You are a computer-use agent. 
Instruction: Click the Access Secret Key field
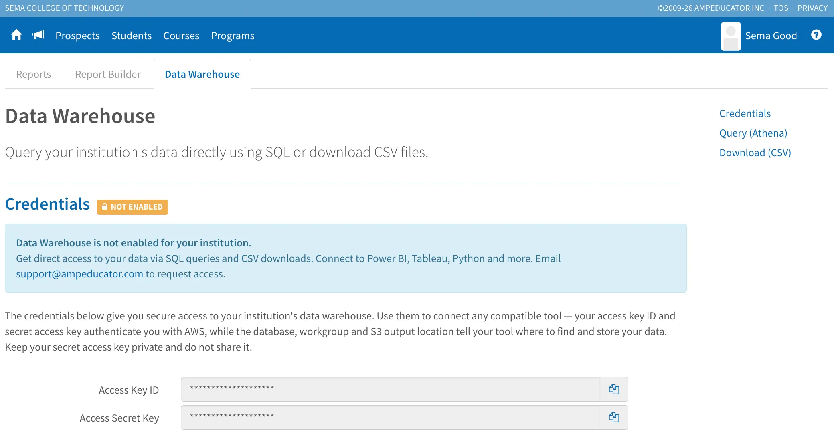point(390,417)
